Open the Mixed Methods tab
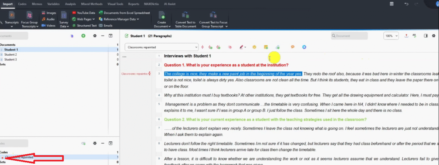439x165 pixels. [92, 4]
